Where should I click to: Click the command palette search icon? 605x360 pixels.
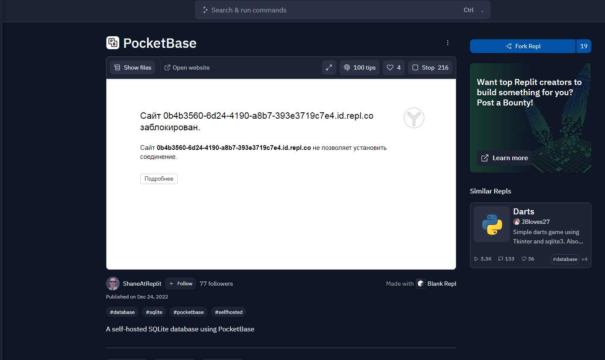pyautogui.click(x=206, y=10)
